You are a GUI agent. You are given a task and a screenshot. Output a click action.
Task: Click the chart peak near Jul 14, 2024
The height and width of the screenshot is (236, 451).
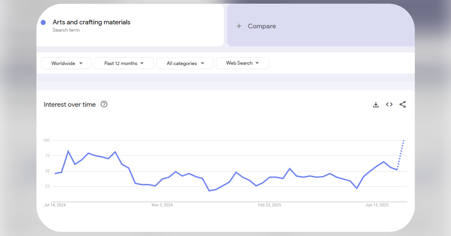coord(68,151)
